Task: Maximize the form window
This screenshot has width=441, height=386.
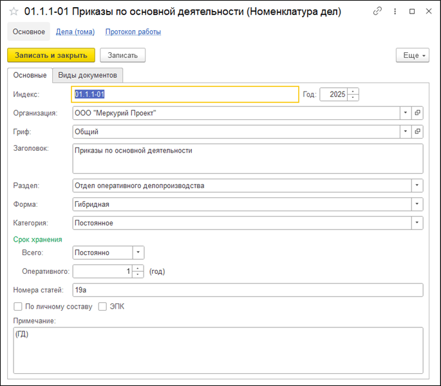Action: pyautogui.click(x=412, y=12)
